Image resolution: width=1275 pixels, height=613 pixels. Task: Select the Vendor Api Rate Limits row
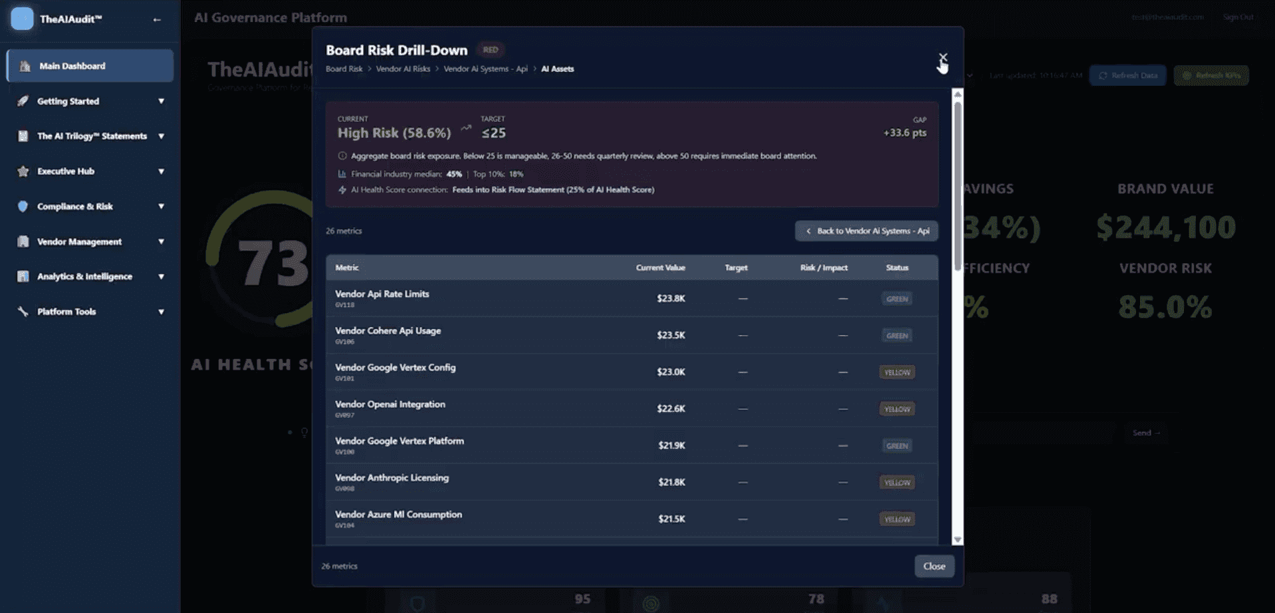point(632,298)
